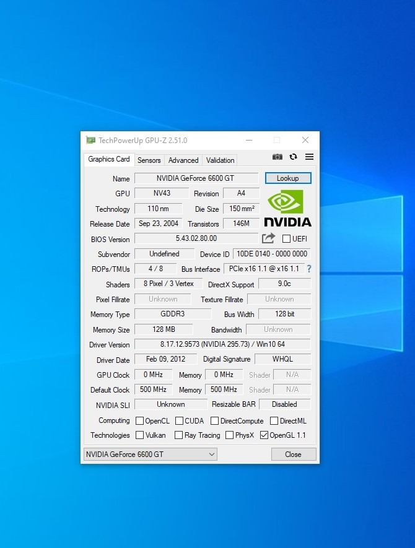Viewport: 415px width, 548px height.
Task: Open the Validation tab
Action: coord(220,160)
